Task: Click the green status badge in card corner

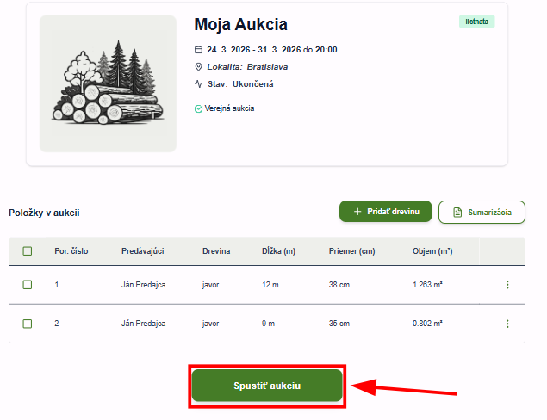Action: (x=476, y=22)
